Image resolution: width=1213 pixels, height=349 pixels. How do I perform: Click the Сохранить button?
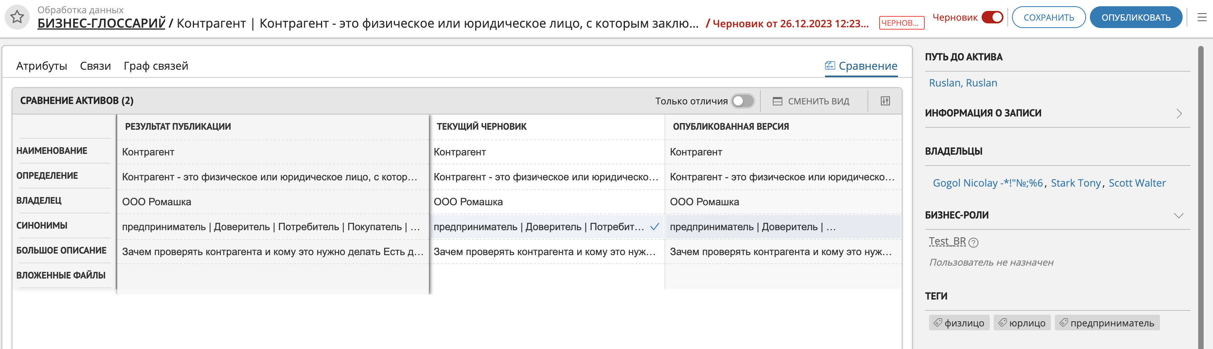coord(1049,18)
